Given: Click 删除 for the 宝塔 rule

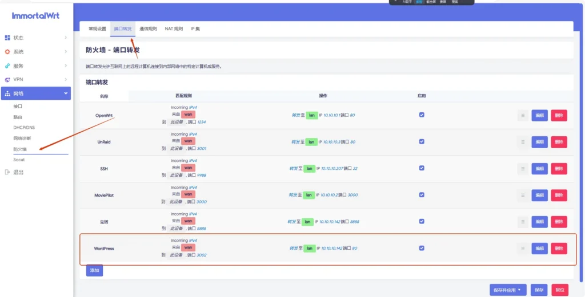Looking at the screenshot, I should (x=559, y=222).
